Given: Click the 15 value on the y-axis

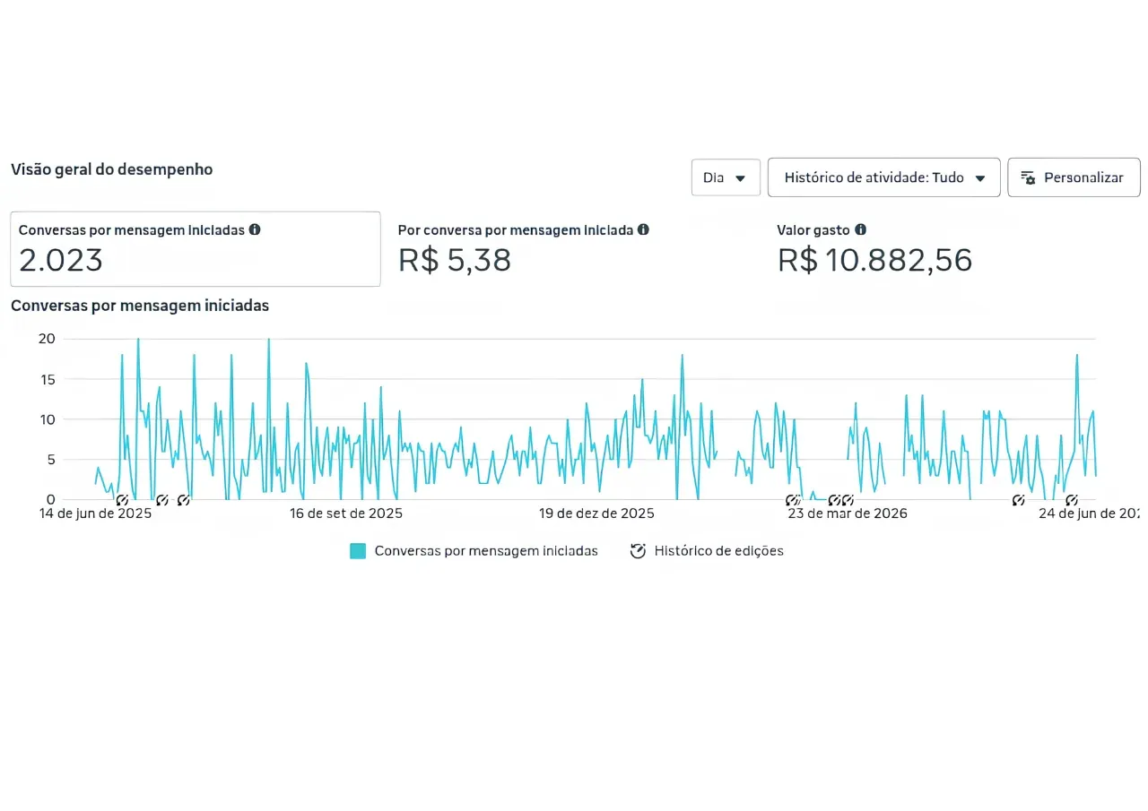Looking at the screenshot, I should pos(47,379).
